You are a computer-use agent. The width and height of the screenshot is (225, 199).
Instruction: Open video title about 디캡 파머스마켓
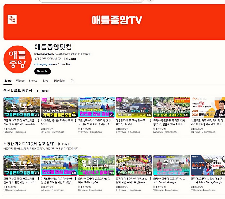coord(131,180)
